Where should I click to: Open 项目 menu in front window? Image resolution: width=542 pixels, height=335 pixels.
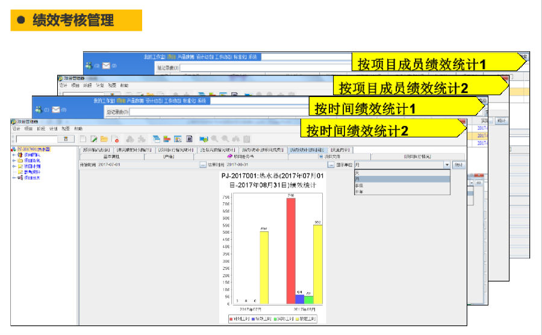(x=28, y=128)
